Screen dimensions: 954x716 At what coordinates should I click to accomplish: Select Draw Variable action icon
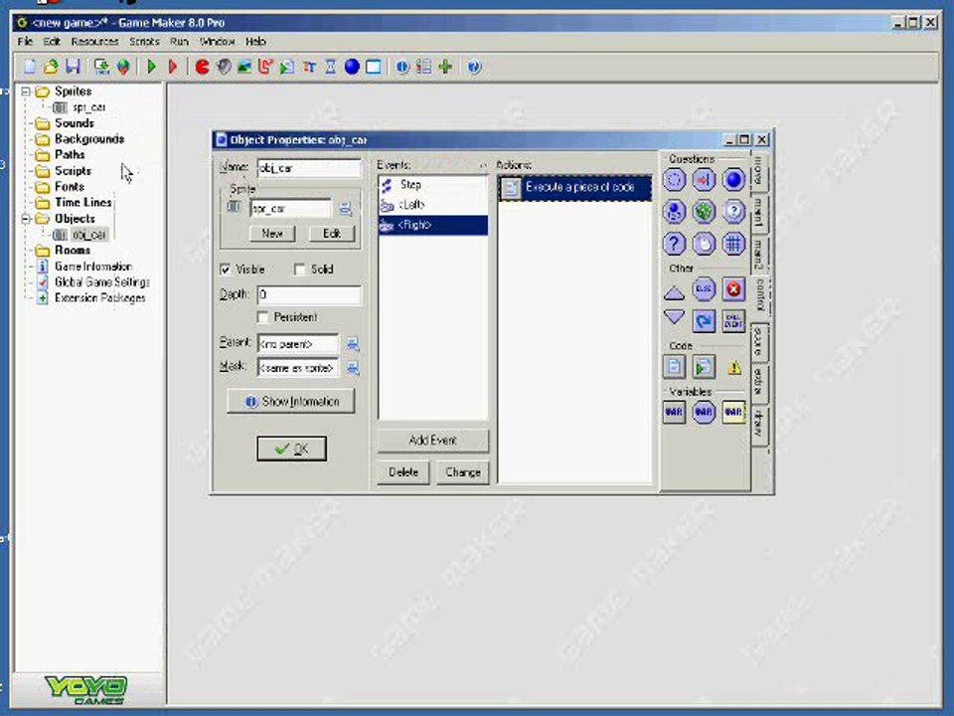click(733, 412)
